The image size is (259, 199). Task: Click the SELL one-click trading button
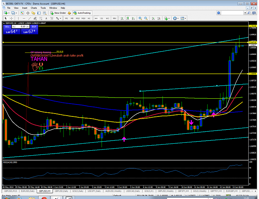tap(7, 26)
